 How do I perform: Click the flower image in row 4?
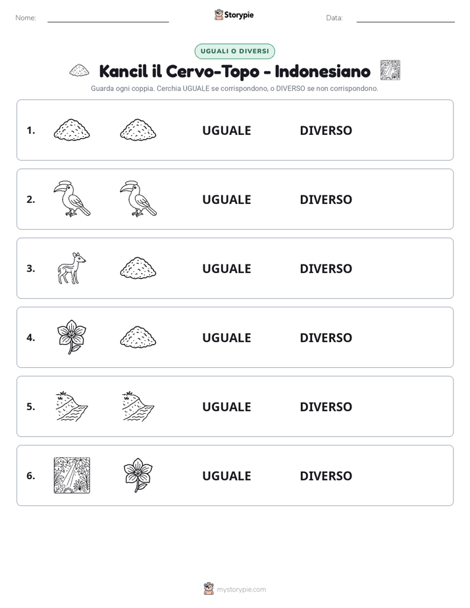point(72,337)
